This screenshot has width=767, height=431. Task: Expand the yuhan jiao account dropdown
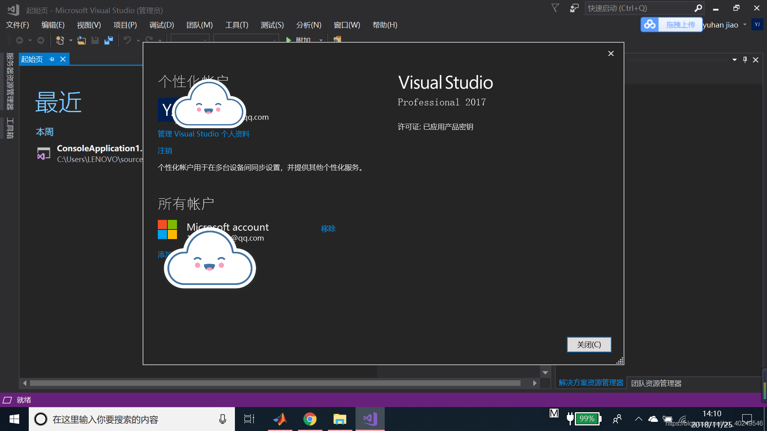click(745, 25)
